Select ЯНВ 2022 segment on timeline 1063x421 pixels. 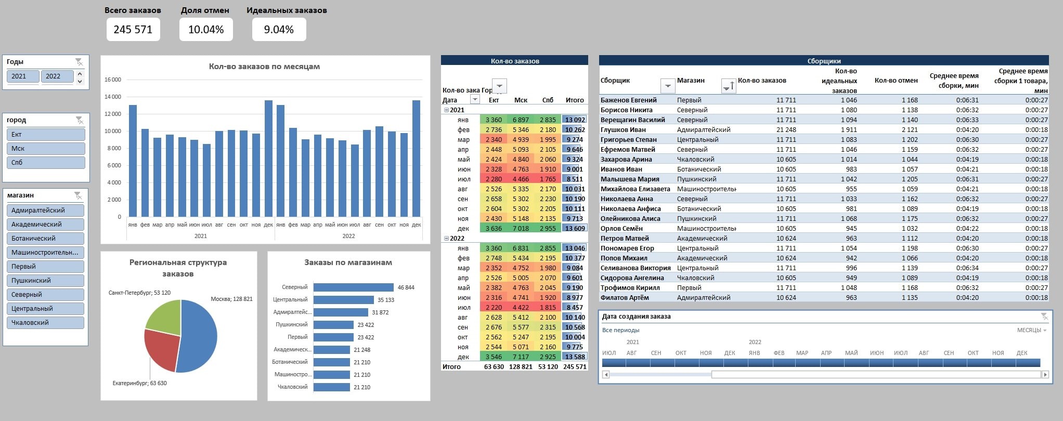pos(754,363)
